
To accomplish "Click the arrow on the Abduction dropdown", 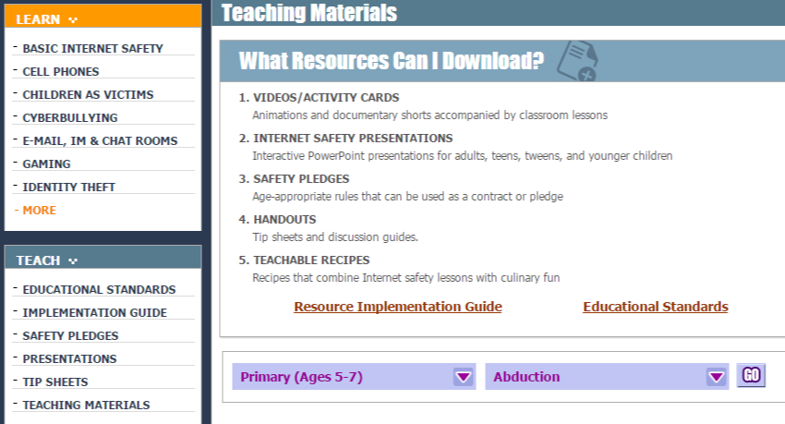I will pyautogui.click(x=717, y=377).
